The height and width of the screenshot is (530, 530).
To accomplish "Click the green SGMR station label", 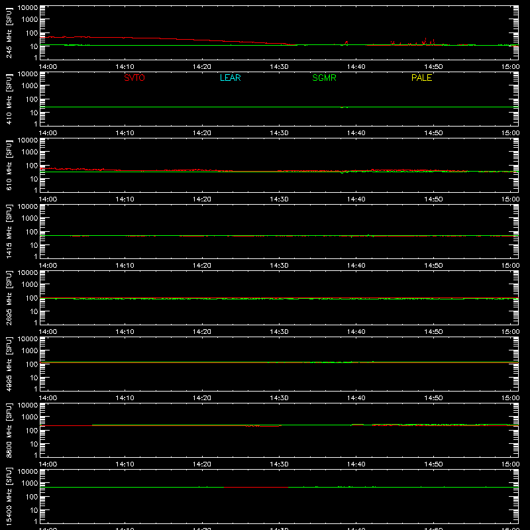I will 324,78.
